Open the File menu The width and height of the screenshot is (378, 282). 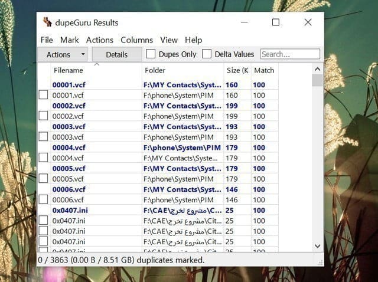pyautogui.click(x=47, y=40)
